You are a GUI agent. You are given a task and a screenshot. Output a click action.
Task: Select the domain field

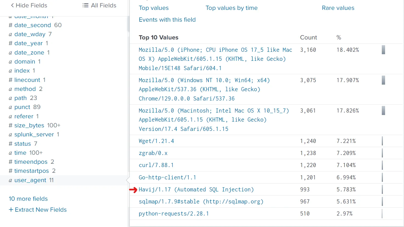tap(24, 62)
